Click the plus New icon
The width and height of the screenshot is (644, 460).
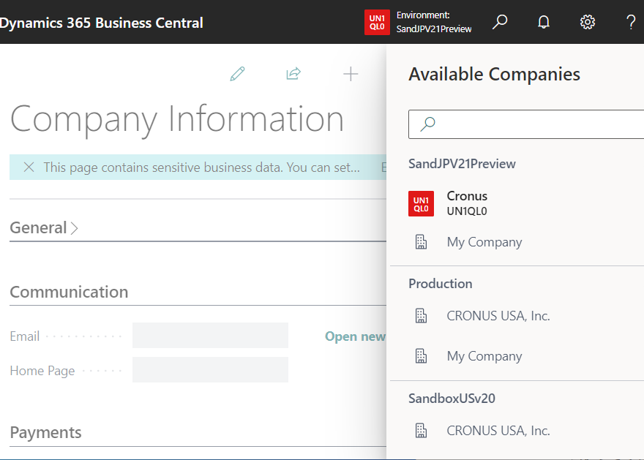[x=351, y=75]
